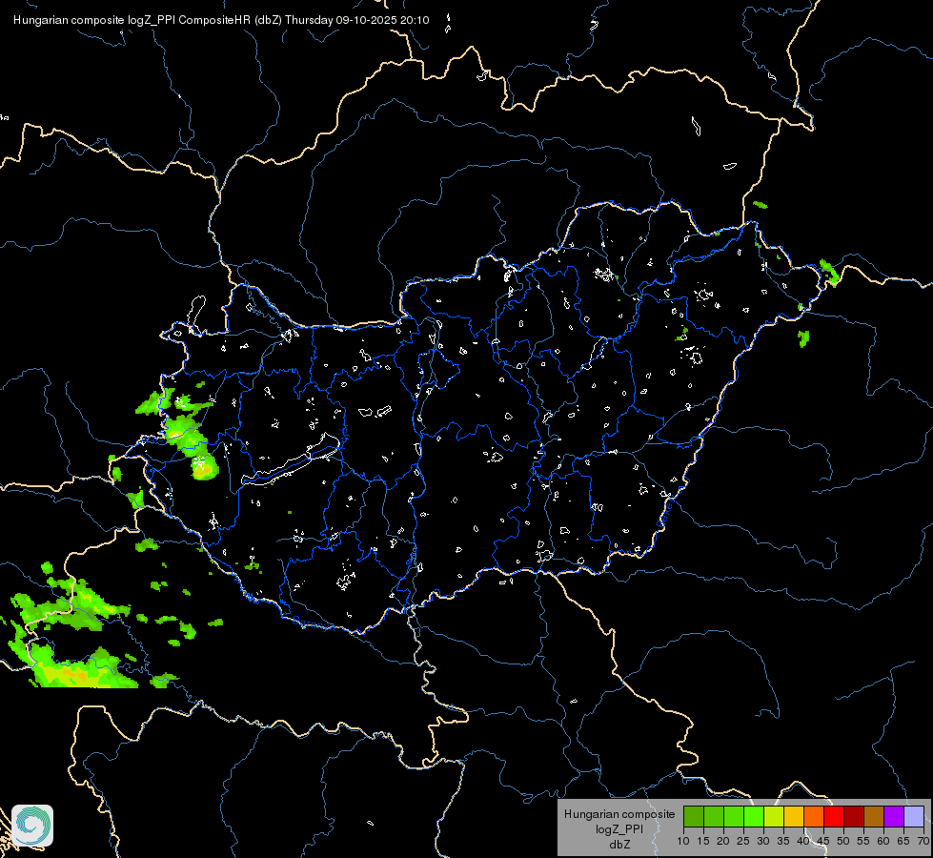
Task: Click the legend scale label "40"
Action: pyautogui.click(x=803, y=841)
